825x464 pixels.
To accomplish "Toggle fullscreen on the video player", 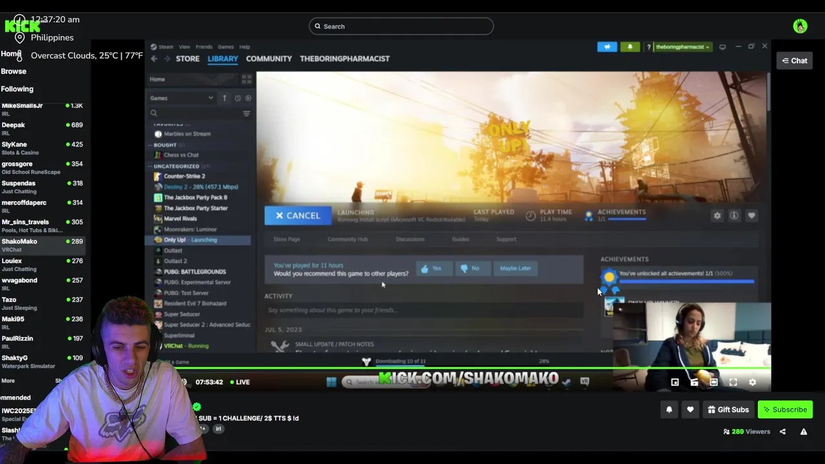I will click(733, 382).
